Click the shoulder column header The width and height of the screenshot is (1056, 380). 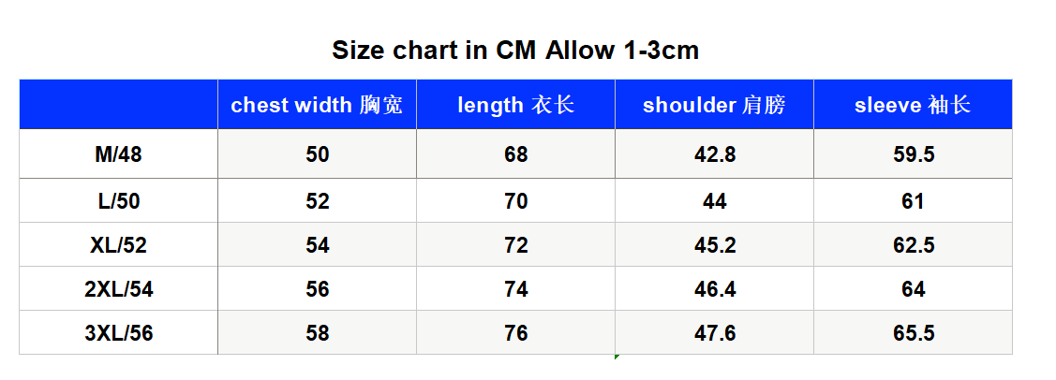(x=715, y=105)
